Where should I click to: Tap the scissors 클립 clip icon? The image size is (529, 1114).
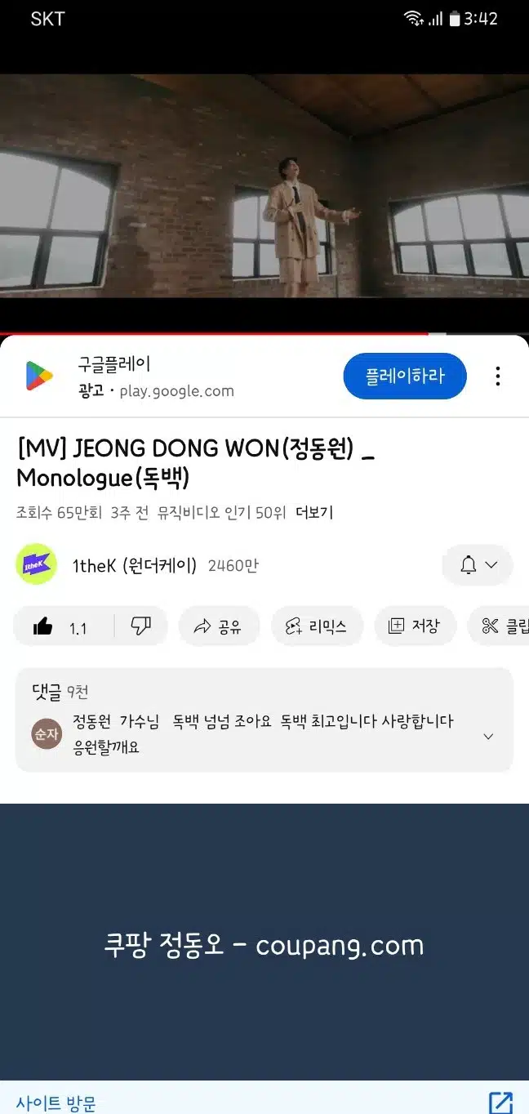(x=491, y=626)
